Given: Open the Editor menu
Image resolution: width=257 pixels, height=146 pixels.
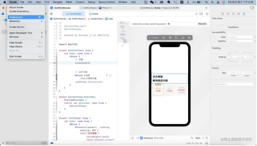Looking at the screenshot, I should 69,2.
